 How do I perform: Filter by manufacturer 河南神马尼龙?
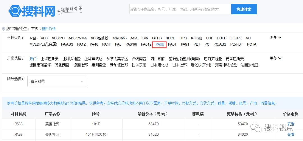point(226,65)
